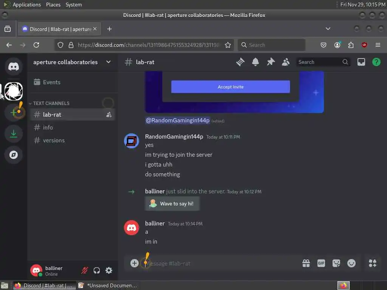The height and width of the screenshot is (290, 387).
Task: Reload the page in Firefox
Action: pos(36,45)
